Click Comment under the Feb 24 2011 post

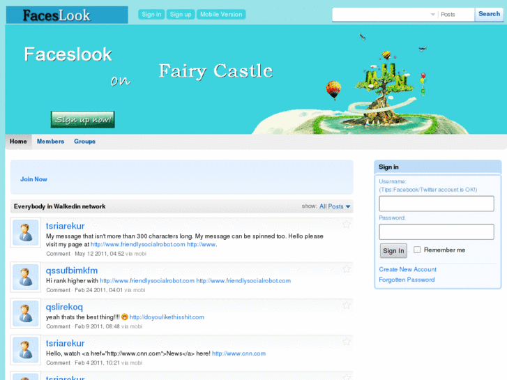(x=58, y=290)
